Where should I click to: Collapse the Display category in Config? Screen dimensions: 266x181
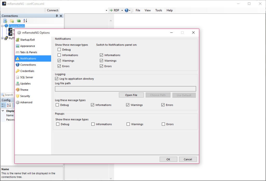pyautogui.click(x=3, y=111)
